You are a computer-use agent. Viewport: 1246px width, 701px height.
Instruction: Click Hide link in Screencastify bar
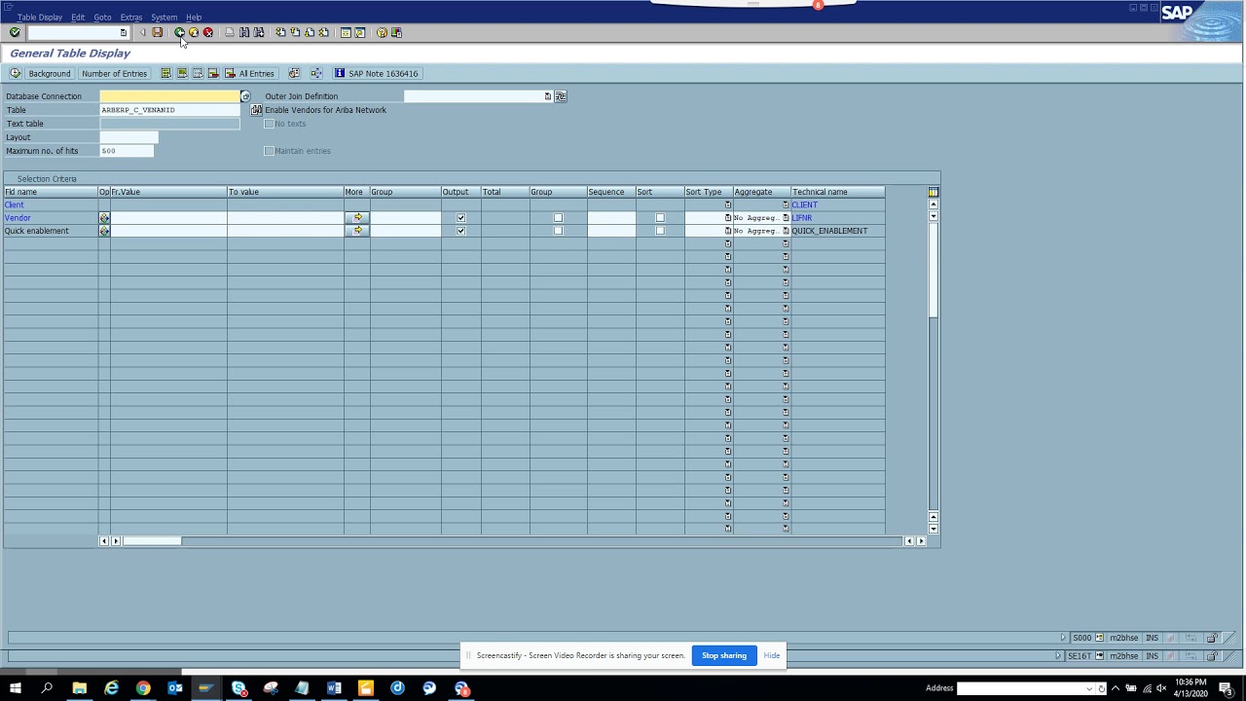pyautogui.click(x=772, y=655)
